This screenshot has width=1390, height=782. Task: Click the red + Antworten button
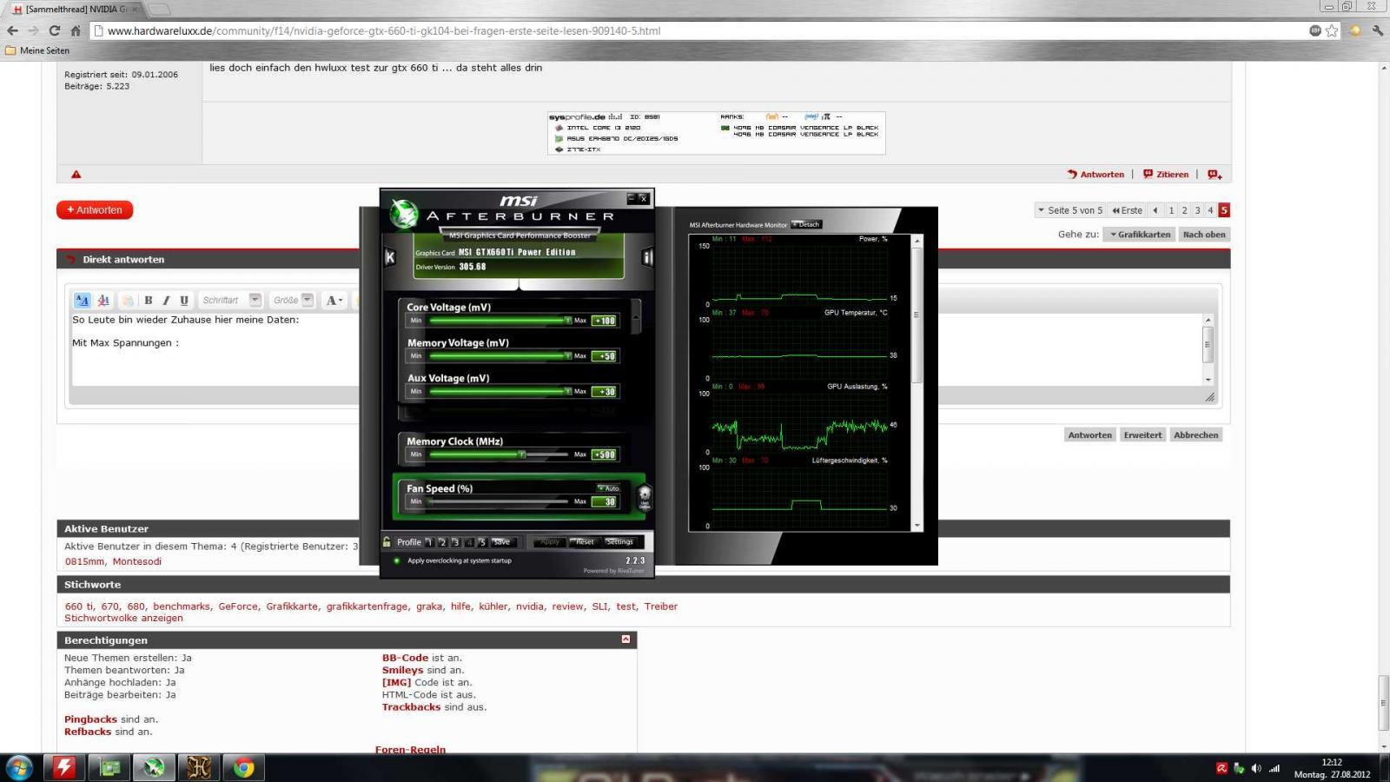tap(95, 210)
